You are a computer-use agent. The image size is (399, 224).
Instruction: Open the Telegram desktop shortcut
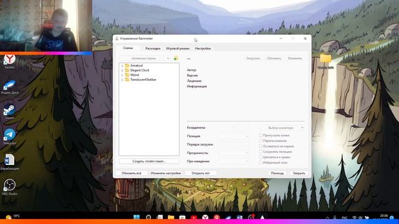[9, 137]
